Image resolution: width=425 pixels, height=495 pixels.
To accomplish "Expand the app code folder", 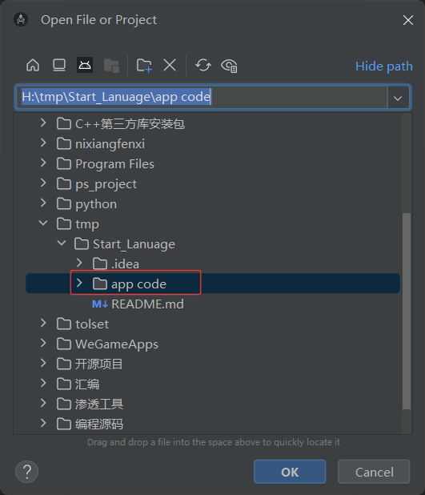I will click(x=79, y=284).
